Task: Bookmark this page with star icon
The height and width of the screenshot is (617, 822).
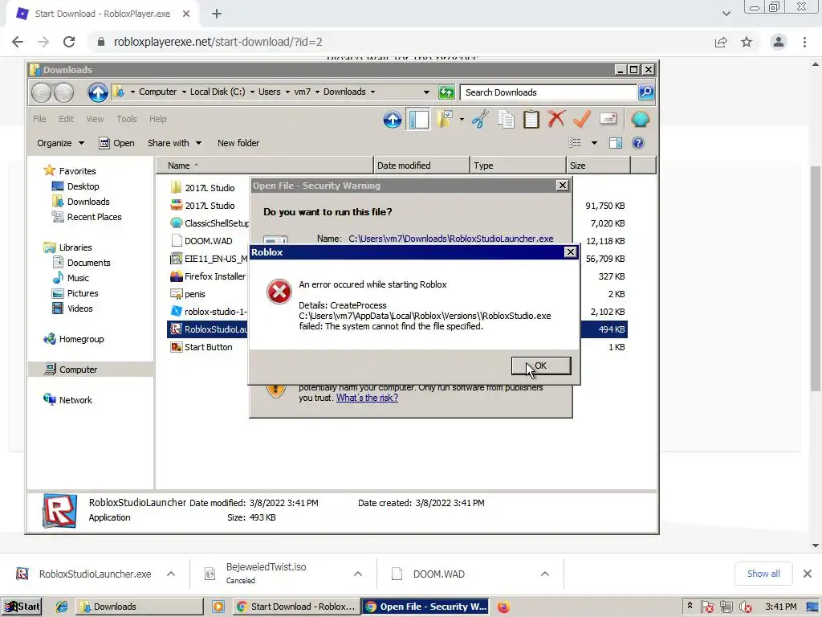Action: pyautogui.click(x=747, y=42)
